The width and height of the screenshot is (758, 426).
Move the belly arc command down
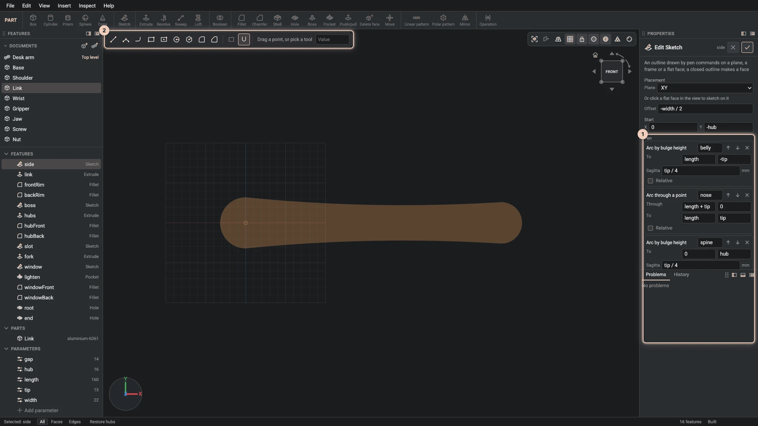737,148
